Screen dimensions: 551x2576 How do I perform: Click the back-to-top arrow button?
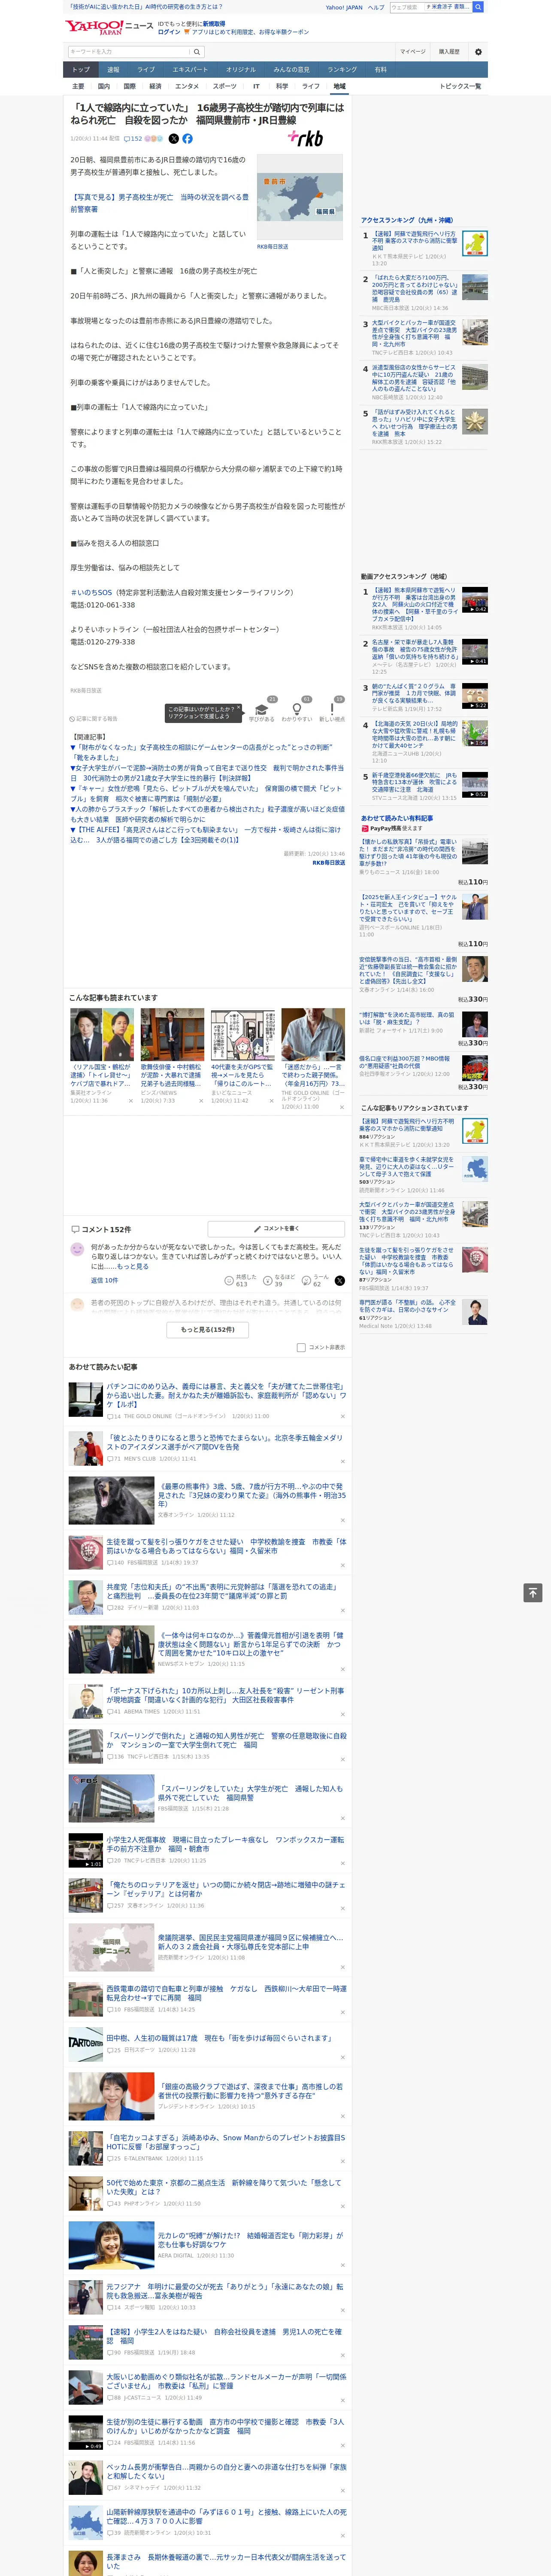click(533, 1593)
